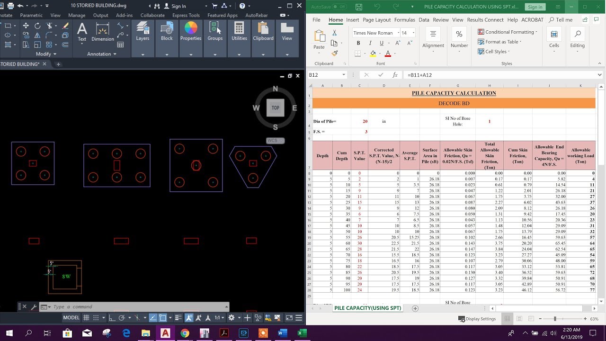Expand the Annotation panel dropdown
606x341 pixels.
click(102, 54)
